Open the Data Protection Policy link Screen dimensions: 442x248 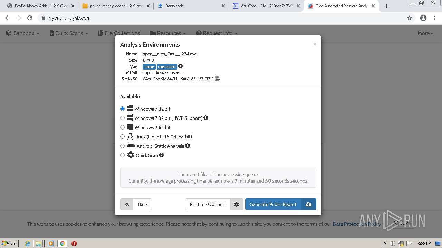coord(356,224)
